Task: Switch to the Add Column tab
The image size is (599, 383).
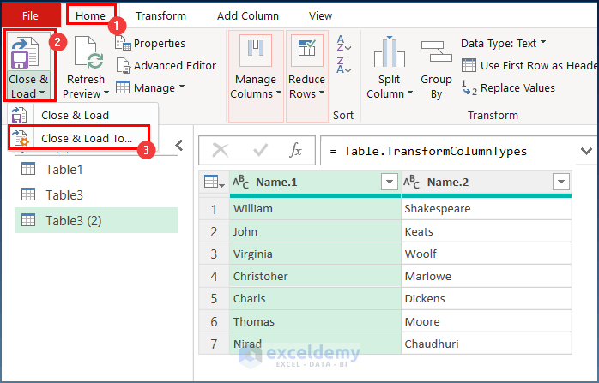Action: tap(248, 15)
